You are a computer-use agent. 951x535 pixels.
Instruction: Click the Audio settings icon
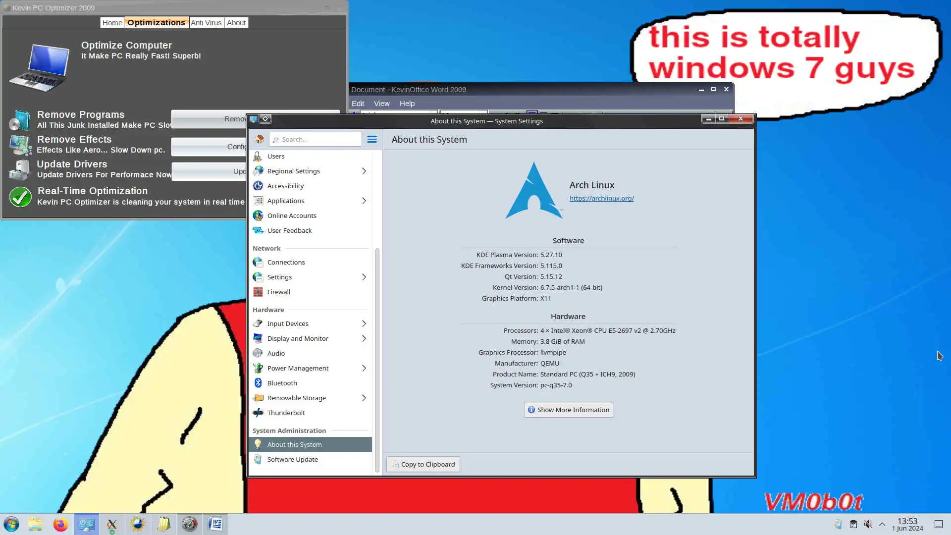[258, 353]
